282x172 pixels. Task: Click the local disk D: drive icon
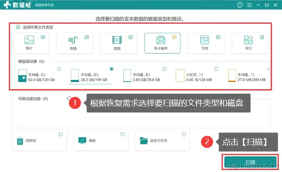(x=75, y=76)
